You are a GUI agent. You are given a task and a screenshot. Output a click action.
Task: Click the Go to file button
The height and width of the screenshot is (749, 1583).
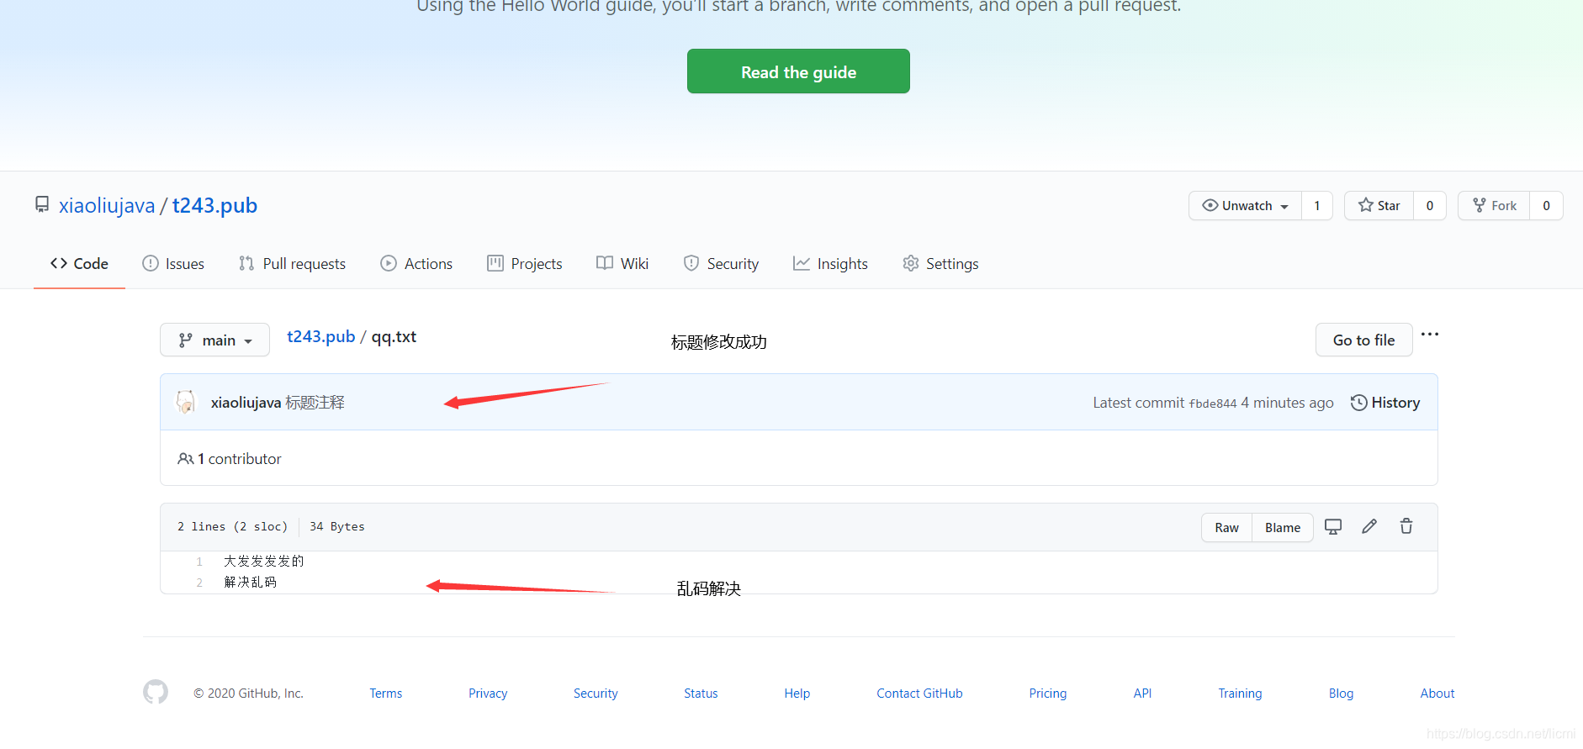(x=1363, y=340)
